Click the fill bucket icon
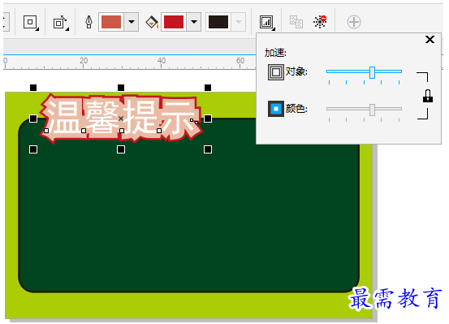This screenshot has height=324, width=449. [152, 23]
